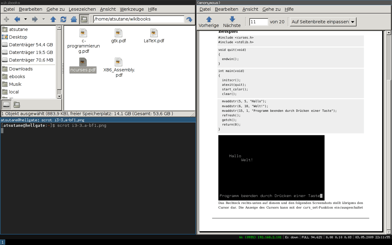Go back to the previous folder
This screenshot has height=245, width=392.
point(17,19)
